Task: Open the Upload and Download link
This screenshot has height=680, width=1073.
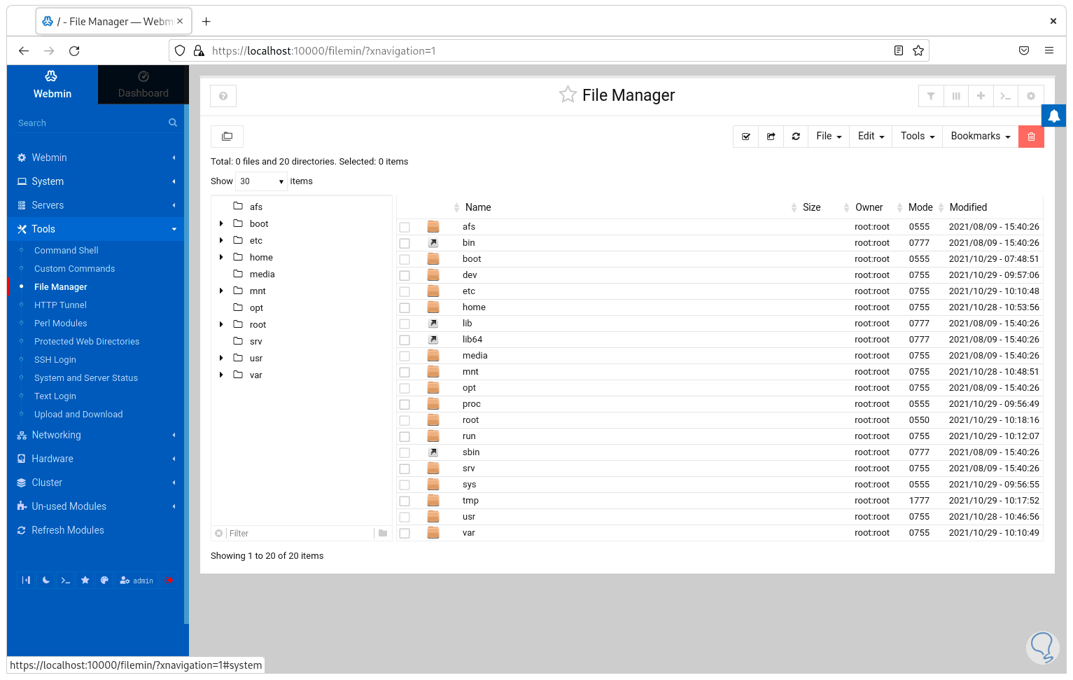Action: click(78, 415)
